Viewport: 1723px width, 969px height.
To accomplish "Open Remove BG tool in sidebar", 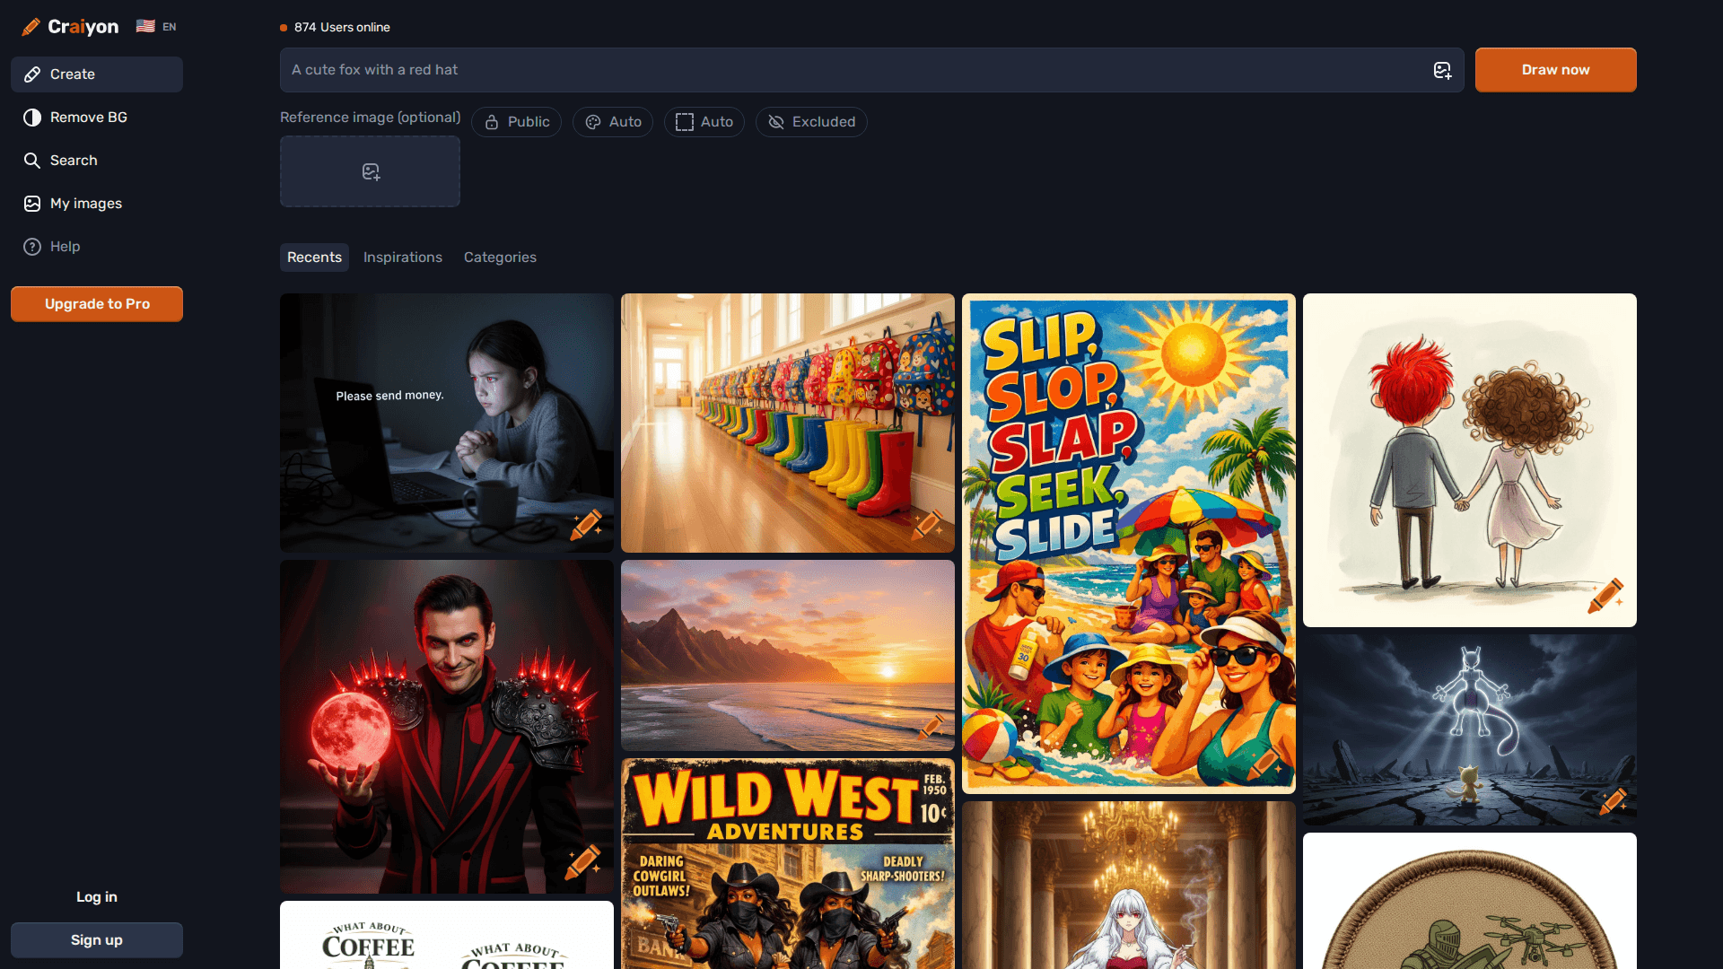I will tap(88, 118).
